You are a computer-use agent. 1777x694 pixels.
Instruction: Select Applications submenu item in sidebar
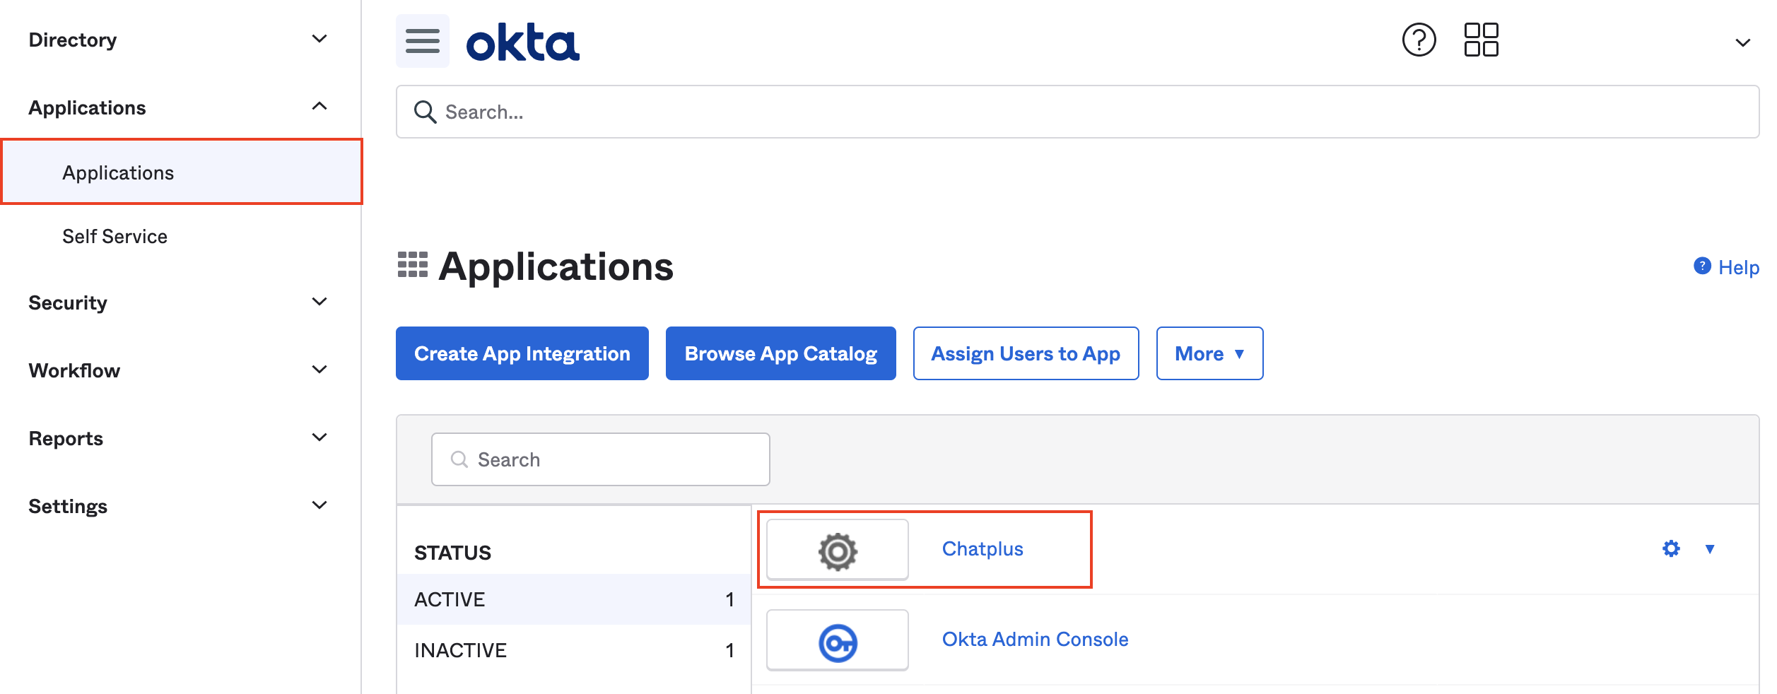point(182,172)
